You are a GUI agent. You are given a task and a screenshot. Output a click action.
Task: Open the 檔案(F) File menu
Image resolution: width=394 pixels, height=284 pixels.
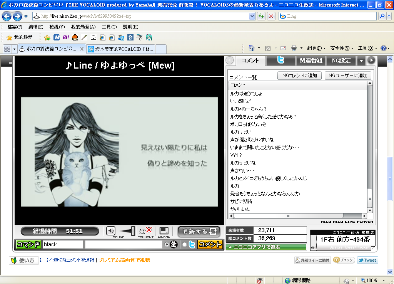tap(15, 27)
